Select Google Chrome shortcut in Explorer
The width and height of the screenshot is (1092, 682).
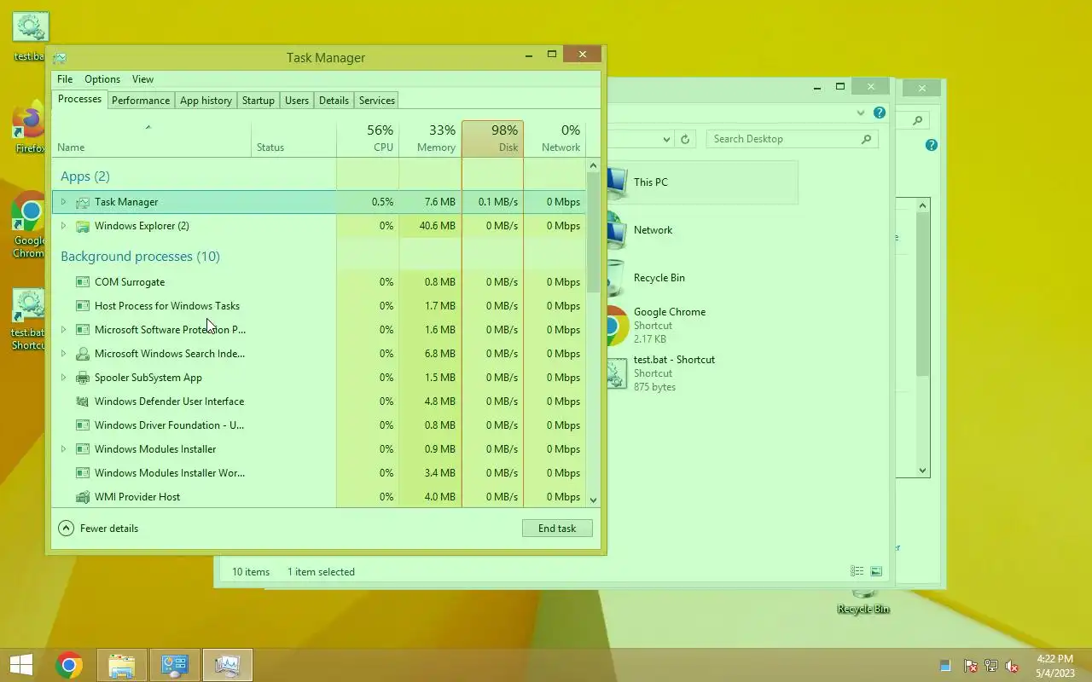pos(670,326)
